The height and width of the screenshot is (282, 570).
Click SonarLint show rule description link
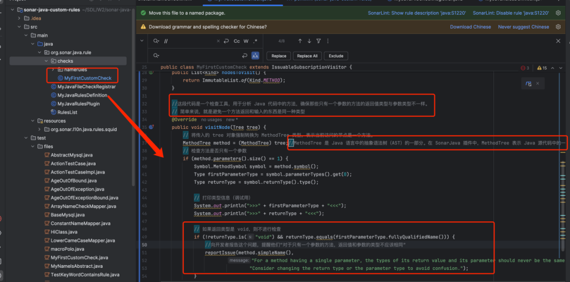coord(416,13)
